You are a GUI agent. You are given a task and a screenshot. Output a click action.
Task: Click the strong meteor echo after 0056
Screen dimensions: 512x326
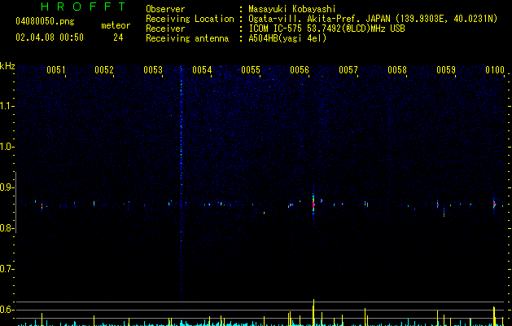(313, 205)
